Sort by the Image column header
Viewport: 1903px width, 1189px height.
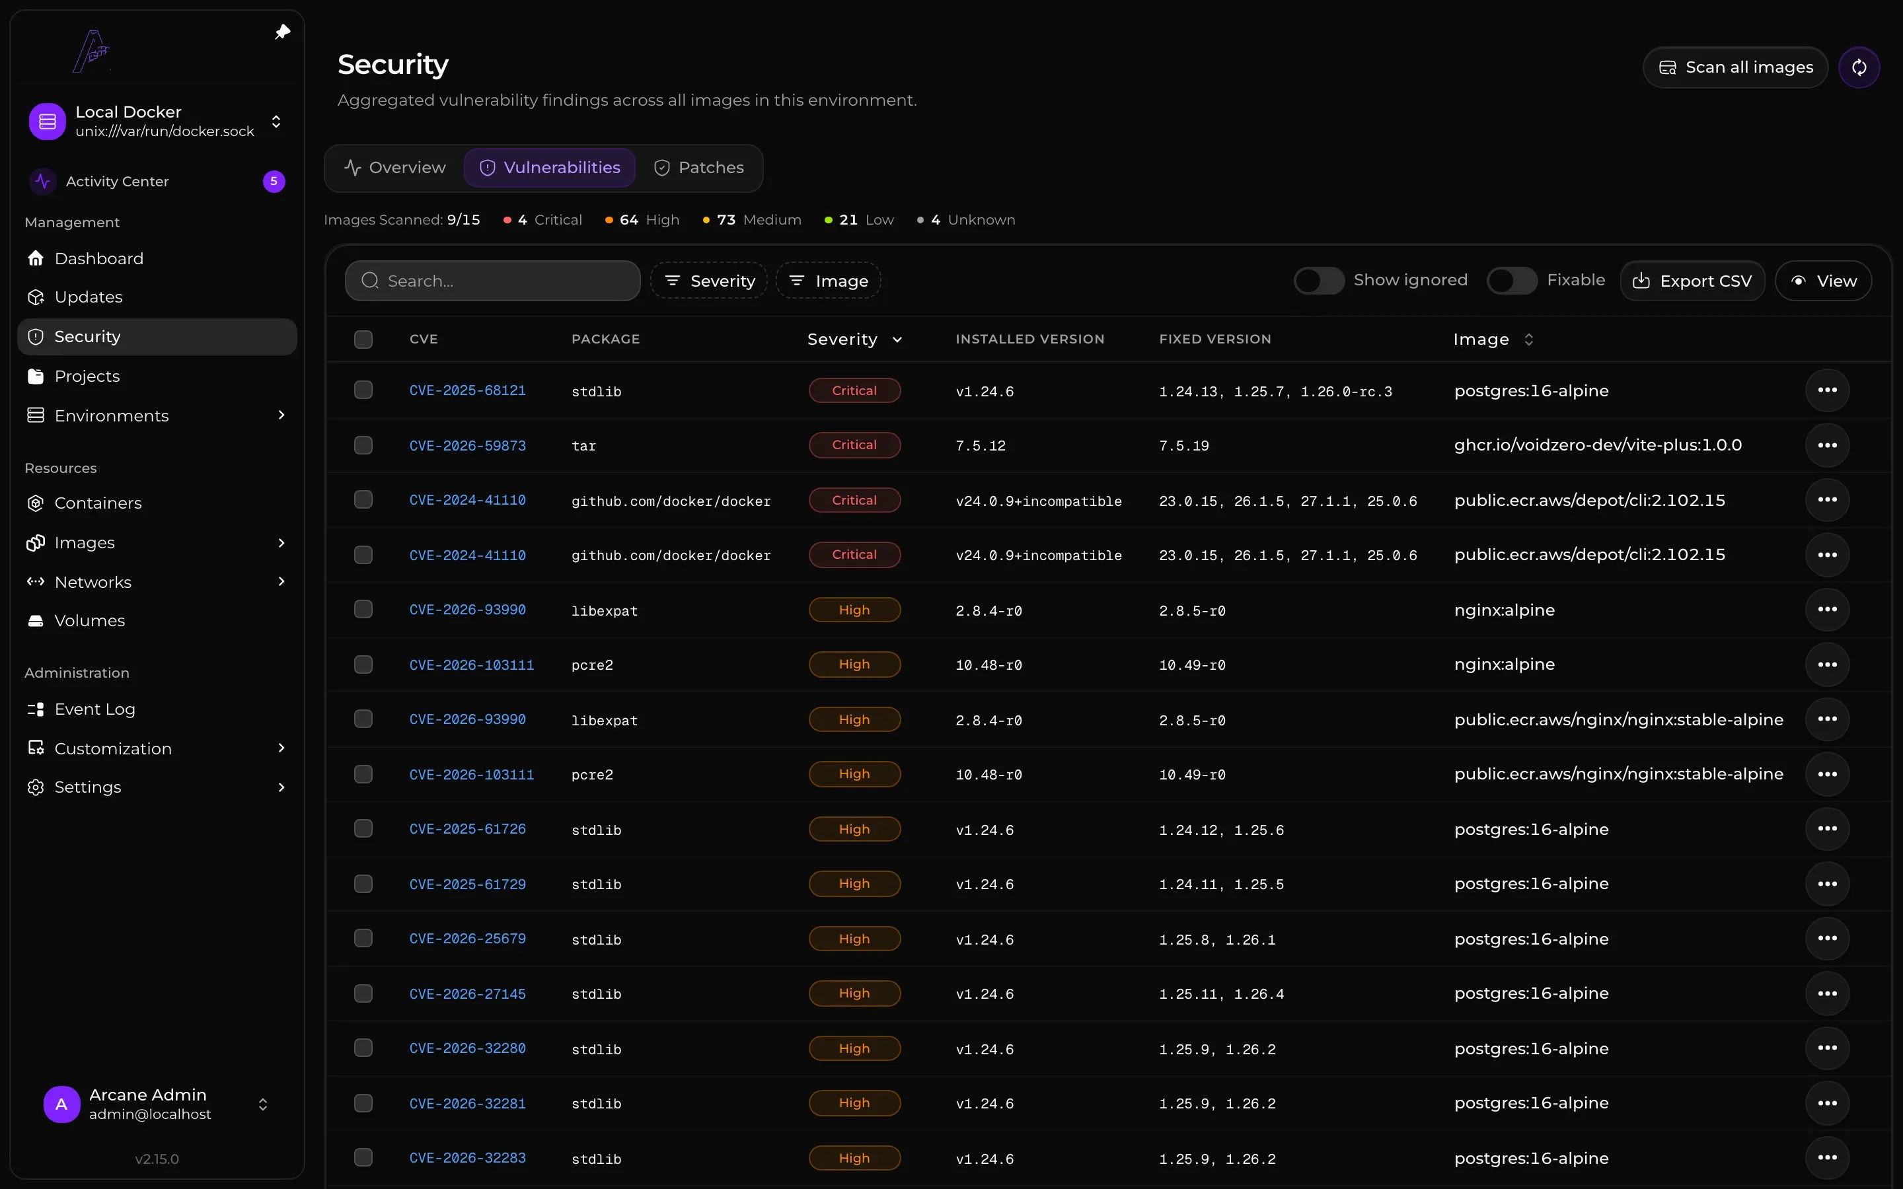(x=1493, y=339)
